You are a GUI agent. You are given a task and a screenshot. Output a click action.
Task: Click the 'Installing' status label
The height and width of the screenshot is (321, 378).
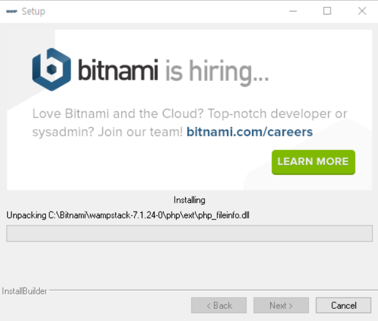(x=189, y=200)
